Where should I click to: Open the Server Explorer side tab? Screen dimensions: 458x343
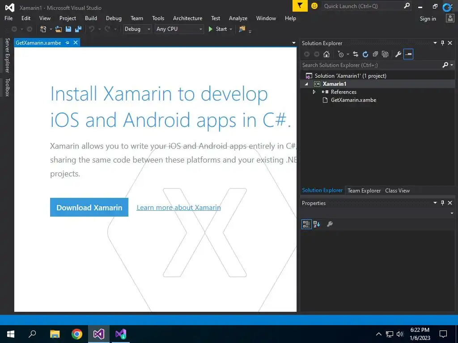(7, 55)
